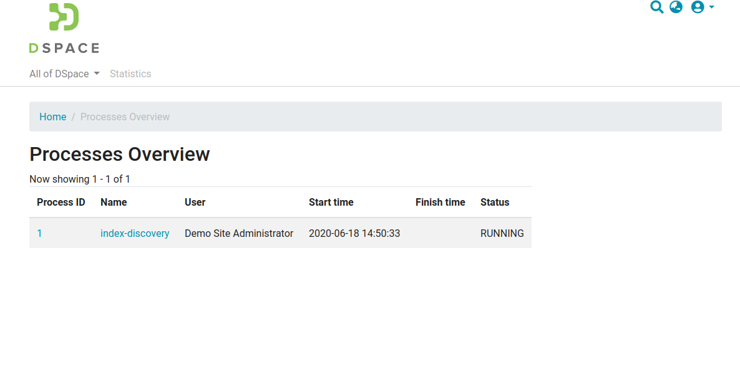The height and width of the screenshot is (374, 740).
Task: Click the User column header
Action: (195, 203)
